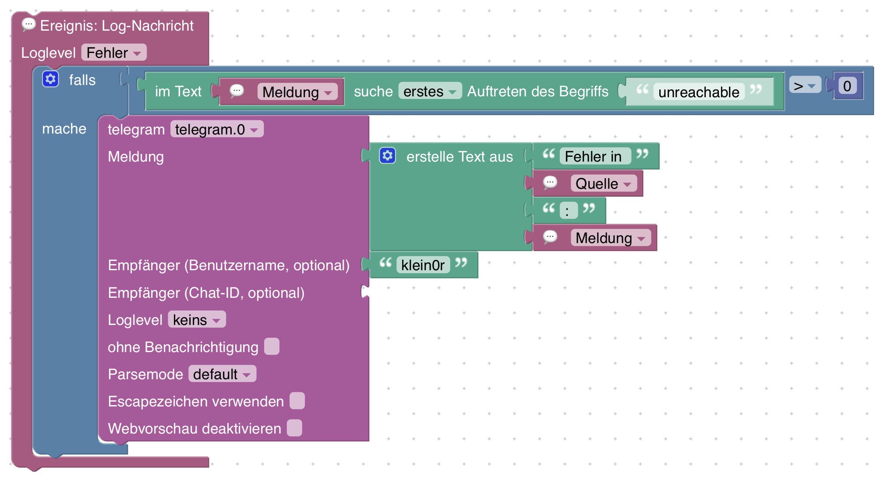The width and height of the screenshot is (891, 487).
Task: Expand the Parsemode default dropdown
Action: click(x=222, y=374)
